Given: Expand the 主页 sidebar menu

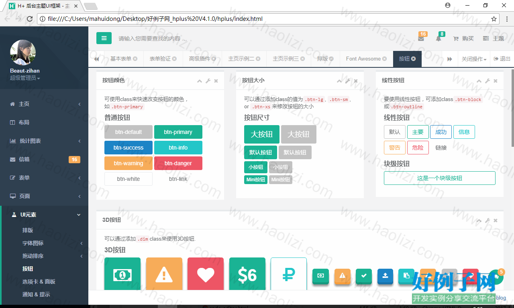Looking at the screenshot, I should point(44,104).
